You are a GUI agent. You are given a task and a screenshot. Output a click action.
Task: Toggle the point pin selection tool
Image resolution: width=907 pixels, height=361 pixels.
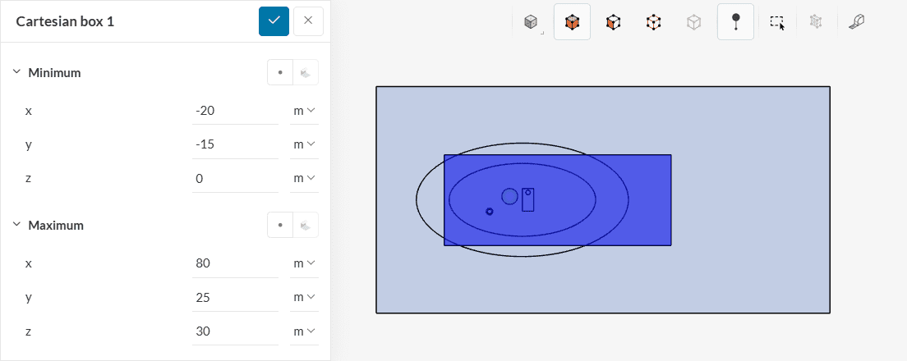pos(735,22)
